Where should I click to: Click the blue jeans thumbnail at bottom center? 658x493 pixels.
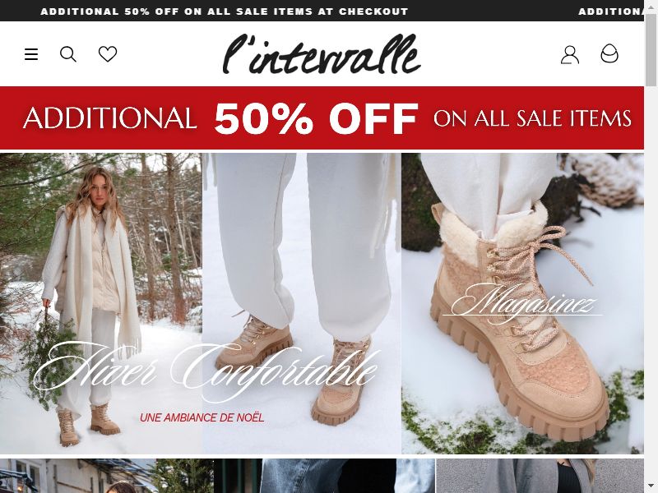[324, 476]
